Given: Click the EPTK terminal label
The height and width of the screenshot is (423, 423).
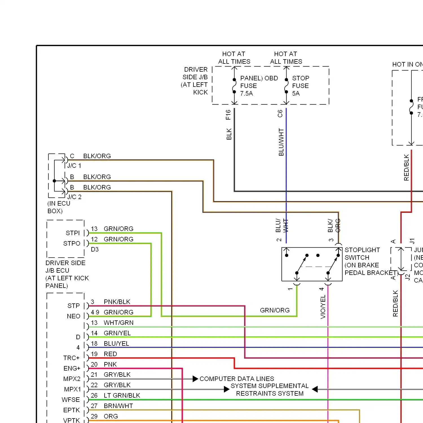Looking at the screenshot, I should point(72,410).
